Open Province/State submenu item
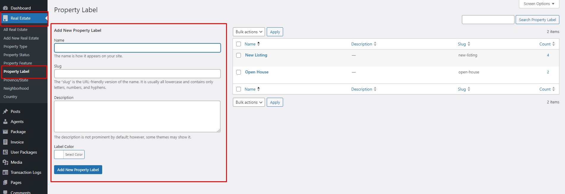 [x=16, y=80]
